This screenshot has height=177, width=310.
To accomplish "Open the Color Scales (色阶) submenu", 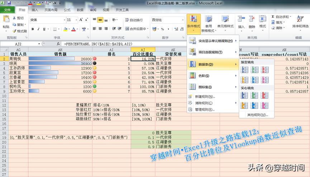I will 213,76.
